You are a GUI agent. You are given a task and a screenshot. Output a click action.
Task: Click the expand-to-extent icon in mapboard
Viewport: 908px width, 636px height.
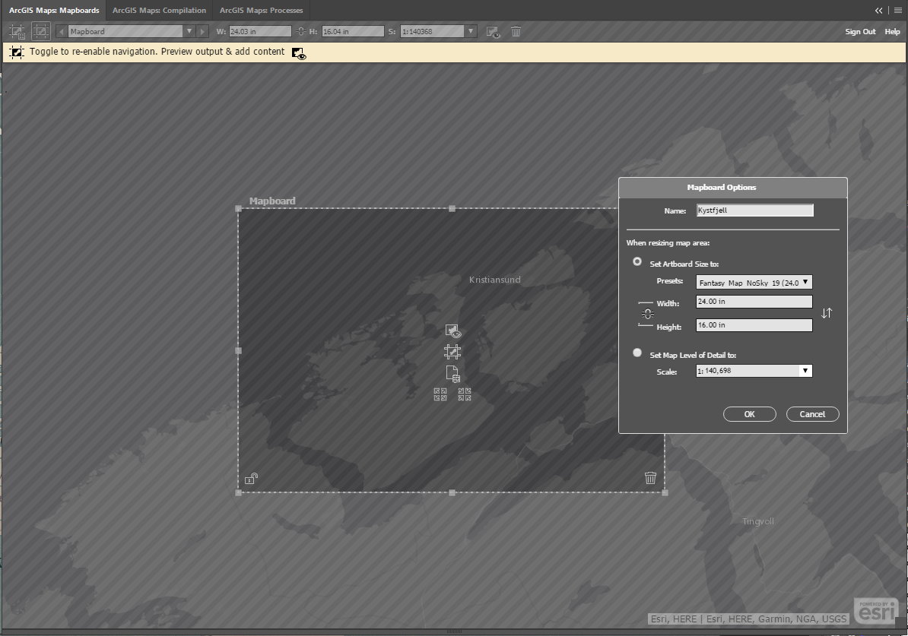(x=440, y=394)
